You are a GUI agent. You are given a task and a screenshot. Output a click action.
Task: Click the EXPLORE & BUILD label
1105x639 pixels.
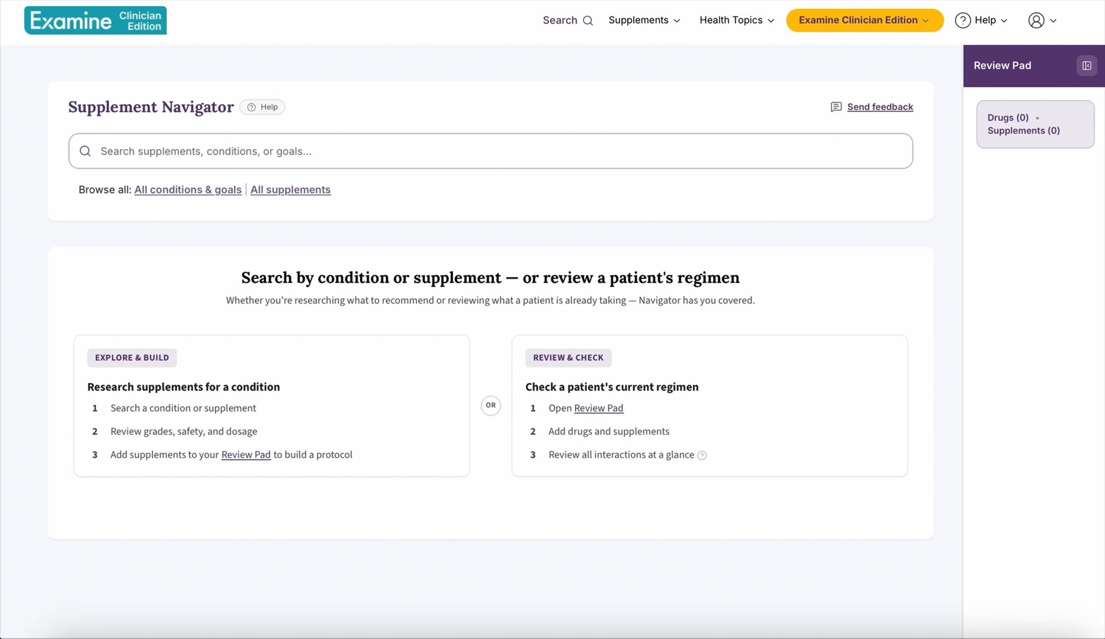click(x=132, y=358)
